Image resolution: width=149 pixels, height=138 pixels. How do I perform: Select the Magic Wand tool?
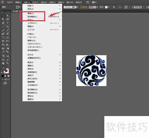[3, 19]
